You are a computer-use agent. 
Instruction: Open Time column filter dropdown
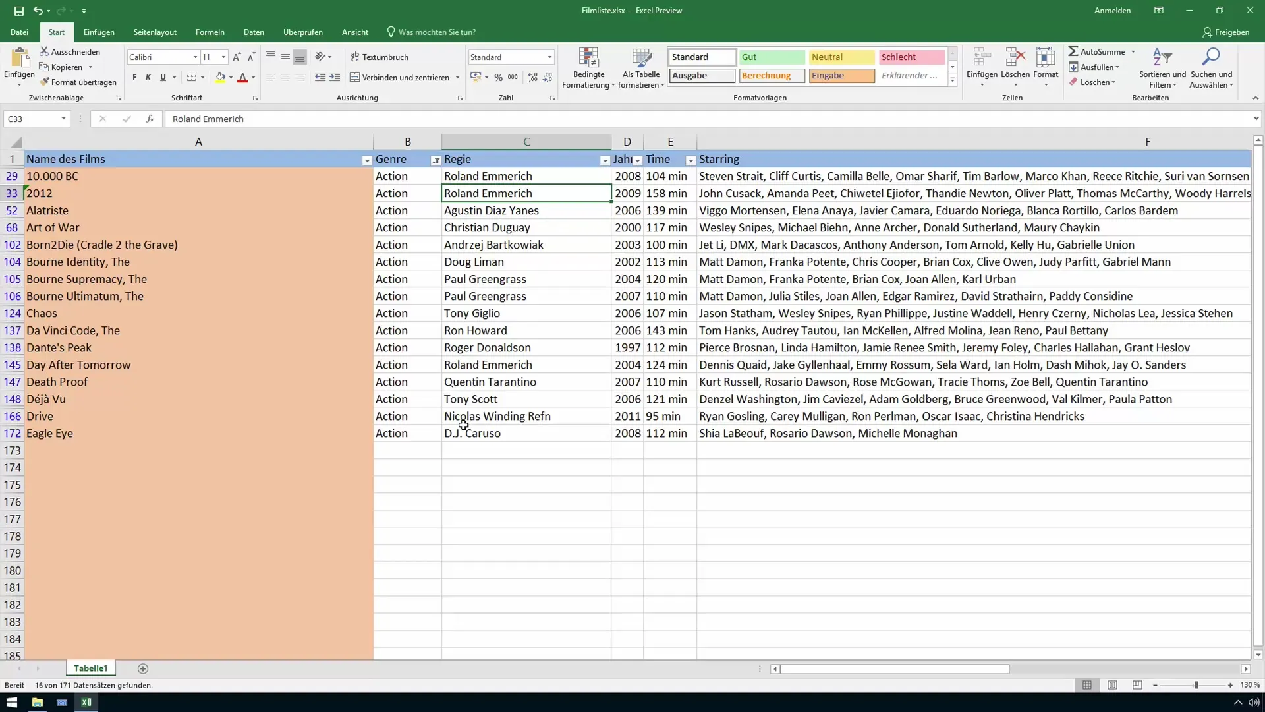point(690,160)
